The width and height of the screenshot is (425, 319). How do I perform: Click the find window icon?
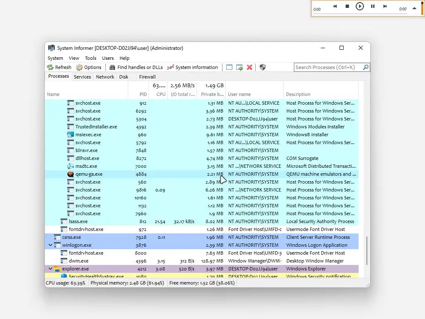229,67
